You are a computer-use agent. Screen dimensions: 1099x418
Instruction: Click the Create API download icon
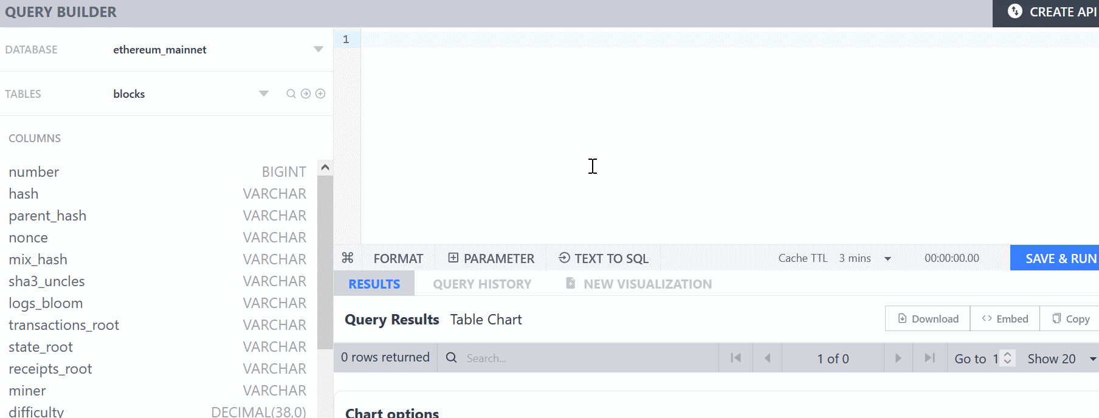pos(1015,11)
